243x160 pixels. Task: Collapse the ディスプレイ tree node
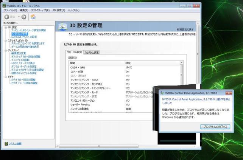click(6, 51)
